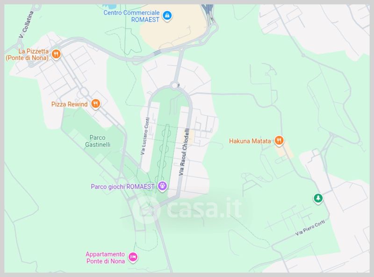Click the Parco giochi ROMAEST purple marker
Screen dimensions: 374x277
(x=162, y=186)
